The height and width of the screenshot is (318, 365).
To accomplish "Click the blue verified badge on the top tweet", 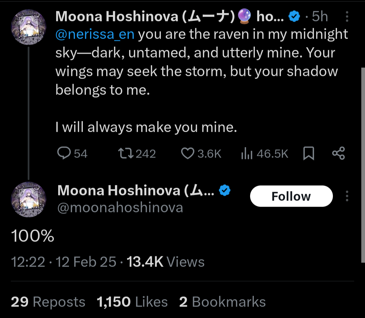I will pyautogui.click(x=294, y=16).
